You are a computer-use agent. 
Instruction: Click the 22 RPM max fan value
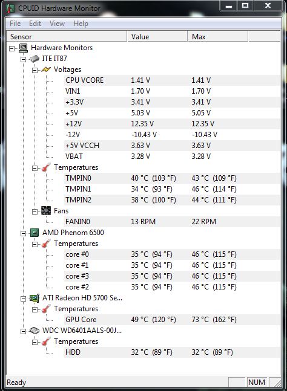(x=204, y=222)
